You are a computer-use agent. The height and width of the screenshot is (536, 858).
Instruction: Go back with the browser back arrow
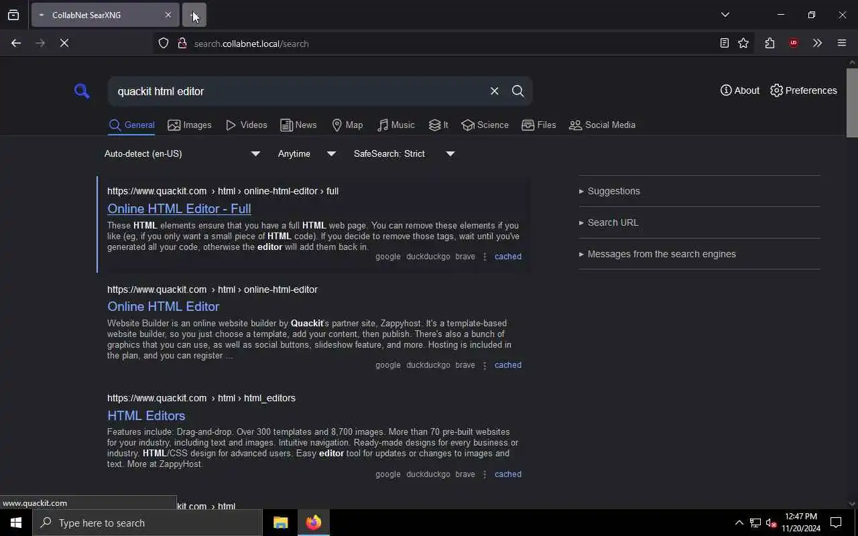(x=16, y=43)
